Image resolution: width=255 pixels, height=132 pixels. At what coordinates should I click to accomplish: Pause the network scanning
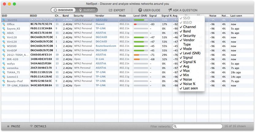(x=14, y=126)
